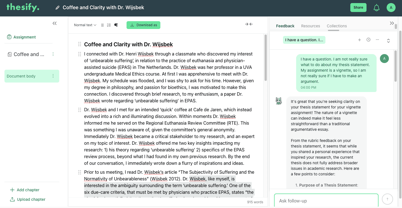Click the Share button
Image resolution: width=402 pixels, height=208 pixels.
pyautogui.click(x=358, y=8)
